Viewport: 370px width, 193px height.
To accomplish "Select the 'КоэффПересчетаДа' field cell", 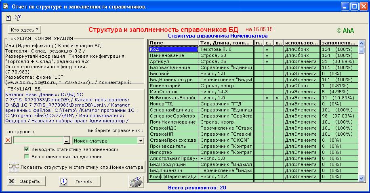I will pos(173,176).
